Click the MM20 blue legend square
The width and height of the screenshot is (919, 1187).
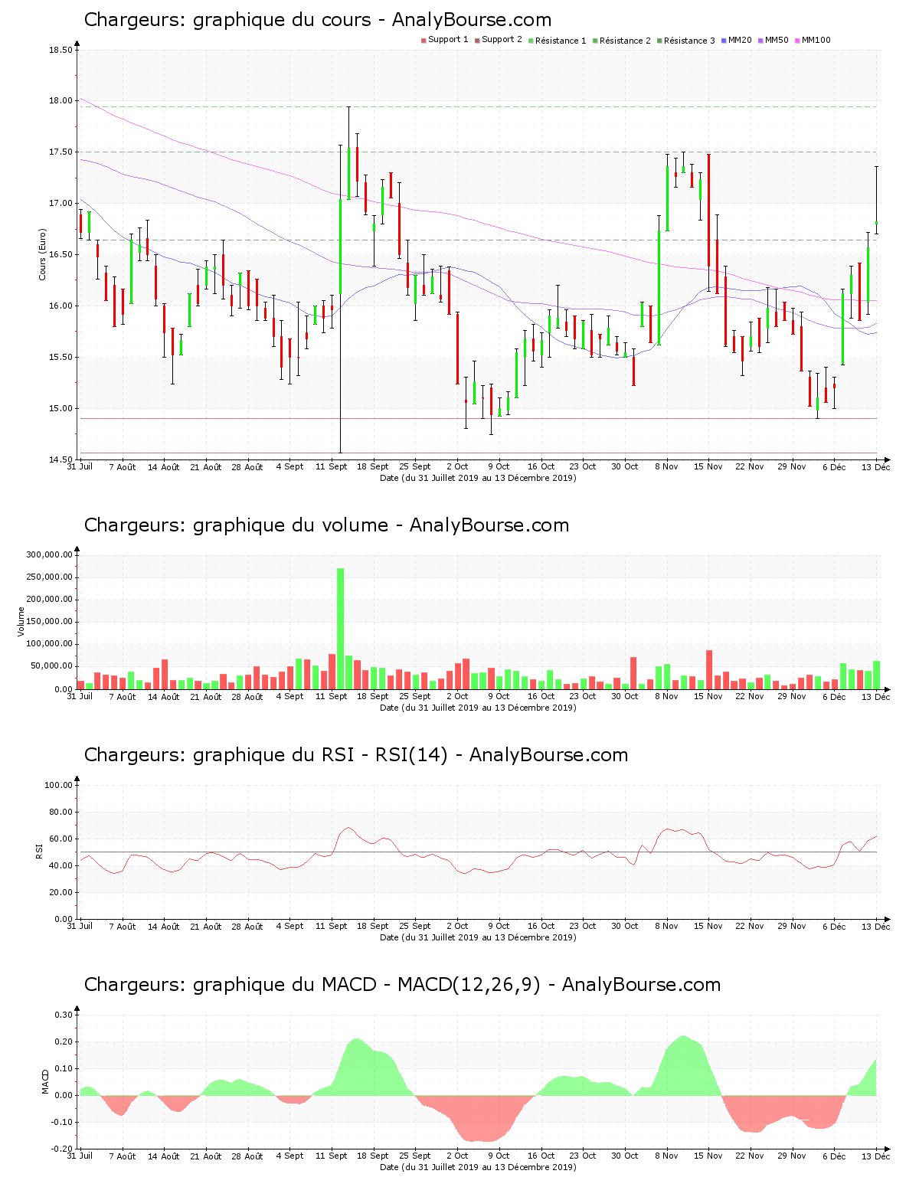click(x=724, y=41)
